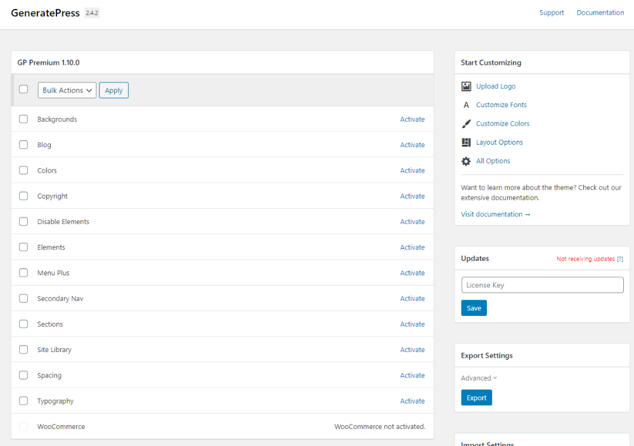
Task: Activate the Disable Elements module
Action: [x=413, y=222]
